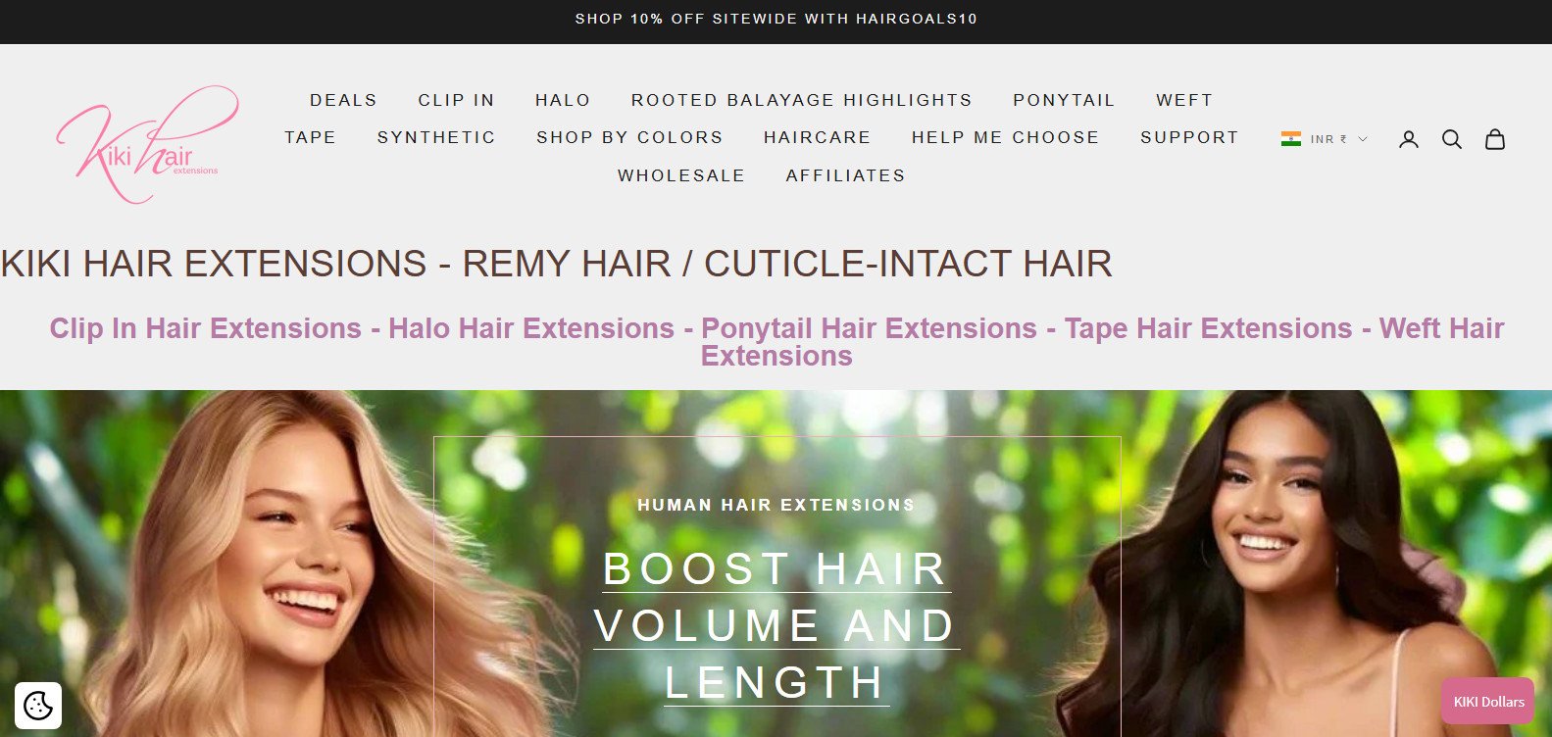Click the HAIRGOALS10 promo announcement bar

point(776,19)
